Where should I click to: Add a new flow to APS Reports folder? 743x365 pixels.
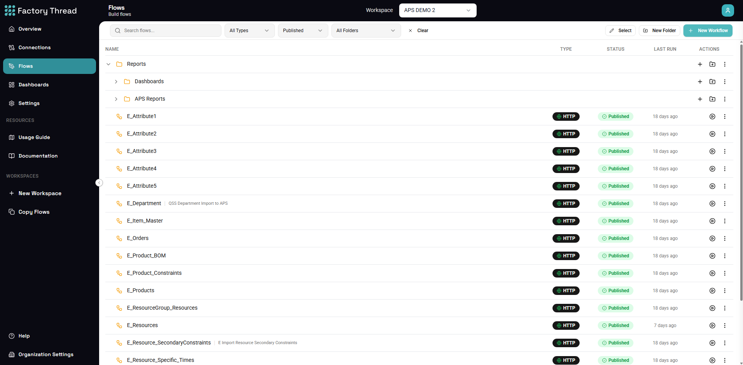pos(700,99)
